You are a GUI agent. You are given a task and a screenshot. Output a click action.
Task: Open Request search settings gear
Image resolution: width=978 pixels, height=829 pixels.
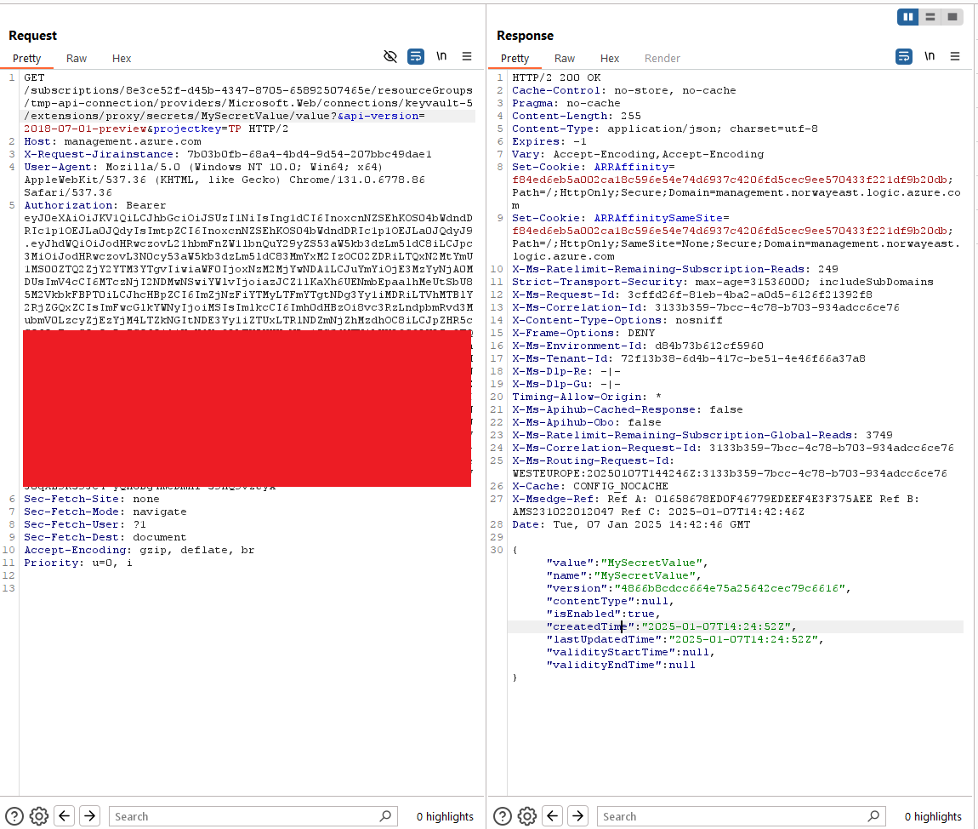click(x=39, y=816)
